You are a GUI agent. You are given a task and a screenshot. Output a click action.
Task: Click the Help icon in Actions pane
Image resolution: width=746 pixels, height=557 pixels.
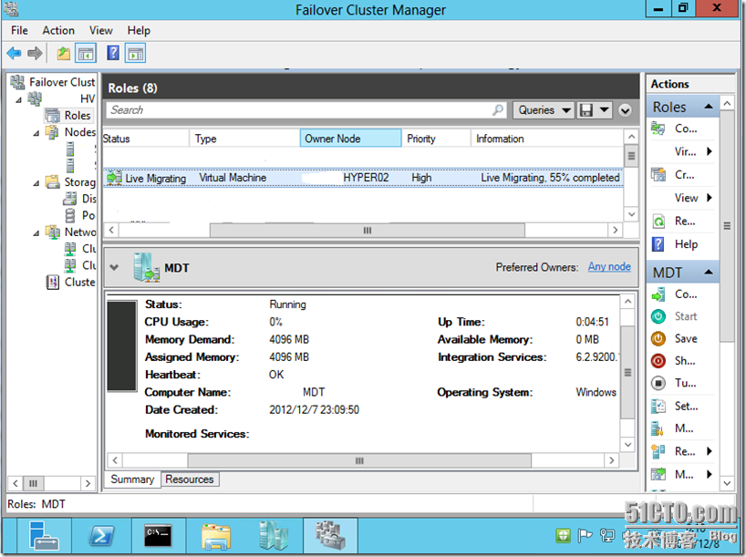[x=658, y=244]
